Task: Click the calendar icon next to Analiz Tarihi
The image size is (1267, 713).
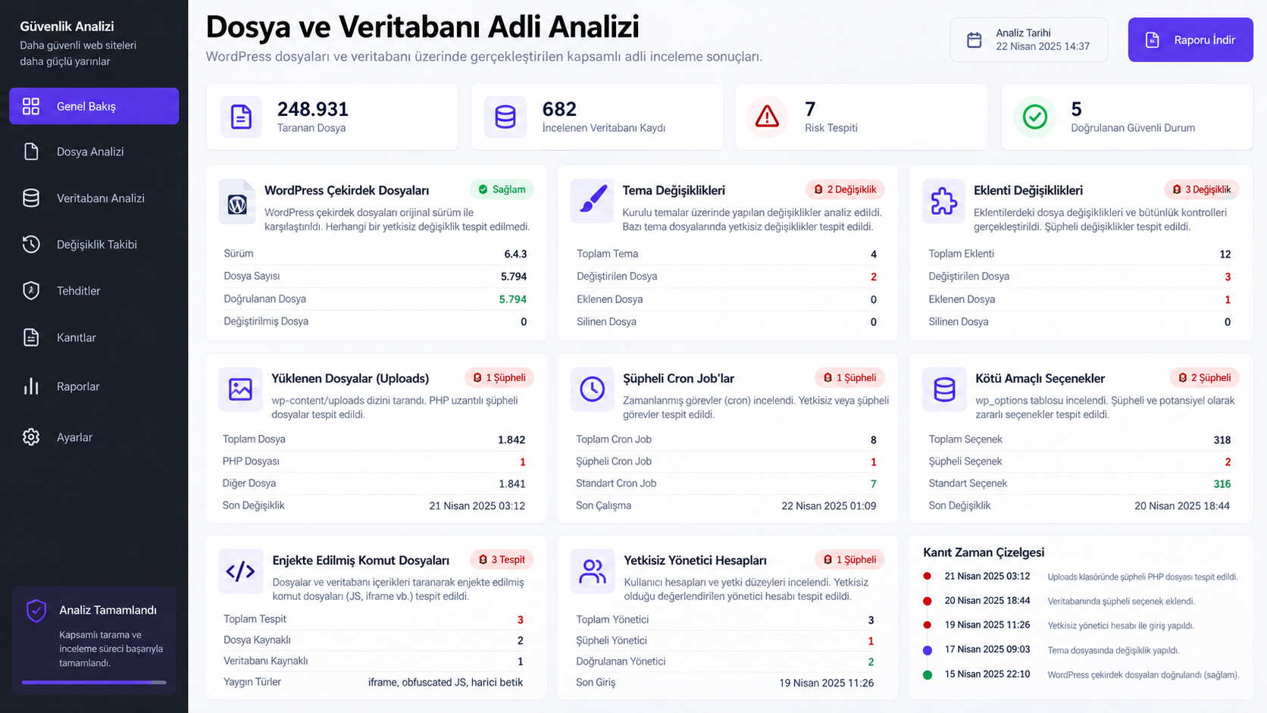Action: pyautogui.click(x=974, y=40)
